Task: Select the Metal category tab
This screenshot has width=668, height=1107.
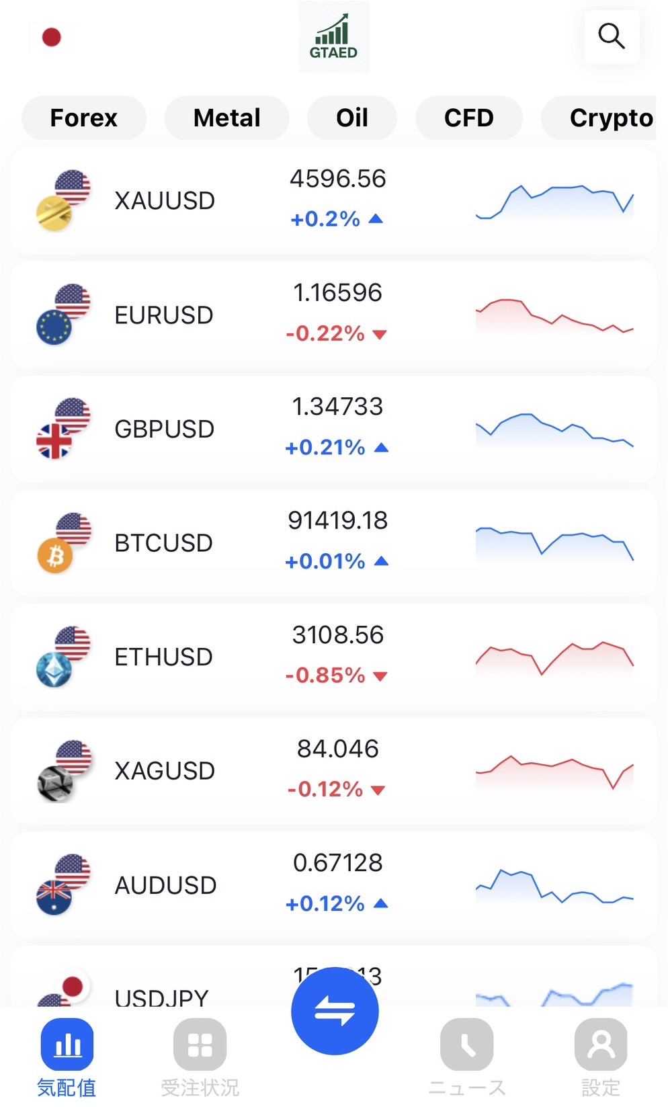Action: click(226, 118)
